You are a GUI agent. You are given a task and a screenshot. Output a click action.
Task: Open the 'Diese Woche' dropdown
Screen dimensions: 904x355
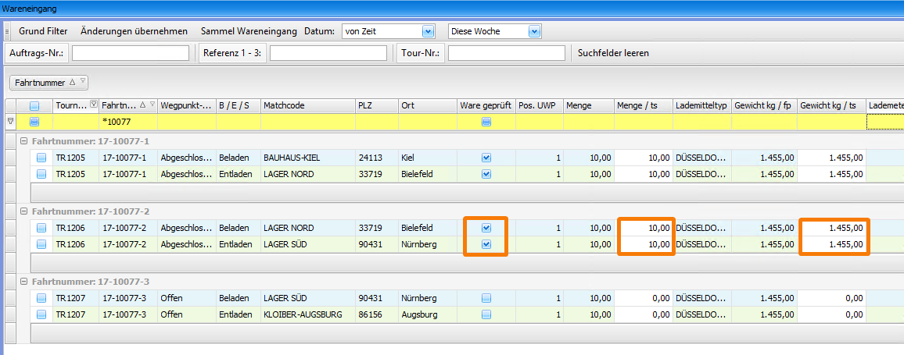click(534, 32)
